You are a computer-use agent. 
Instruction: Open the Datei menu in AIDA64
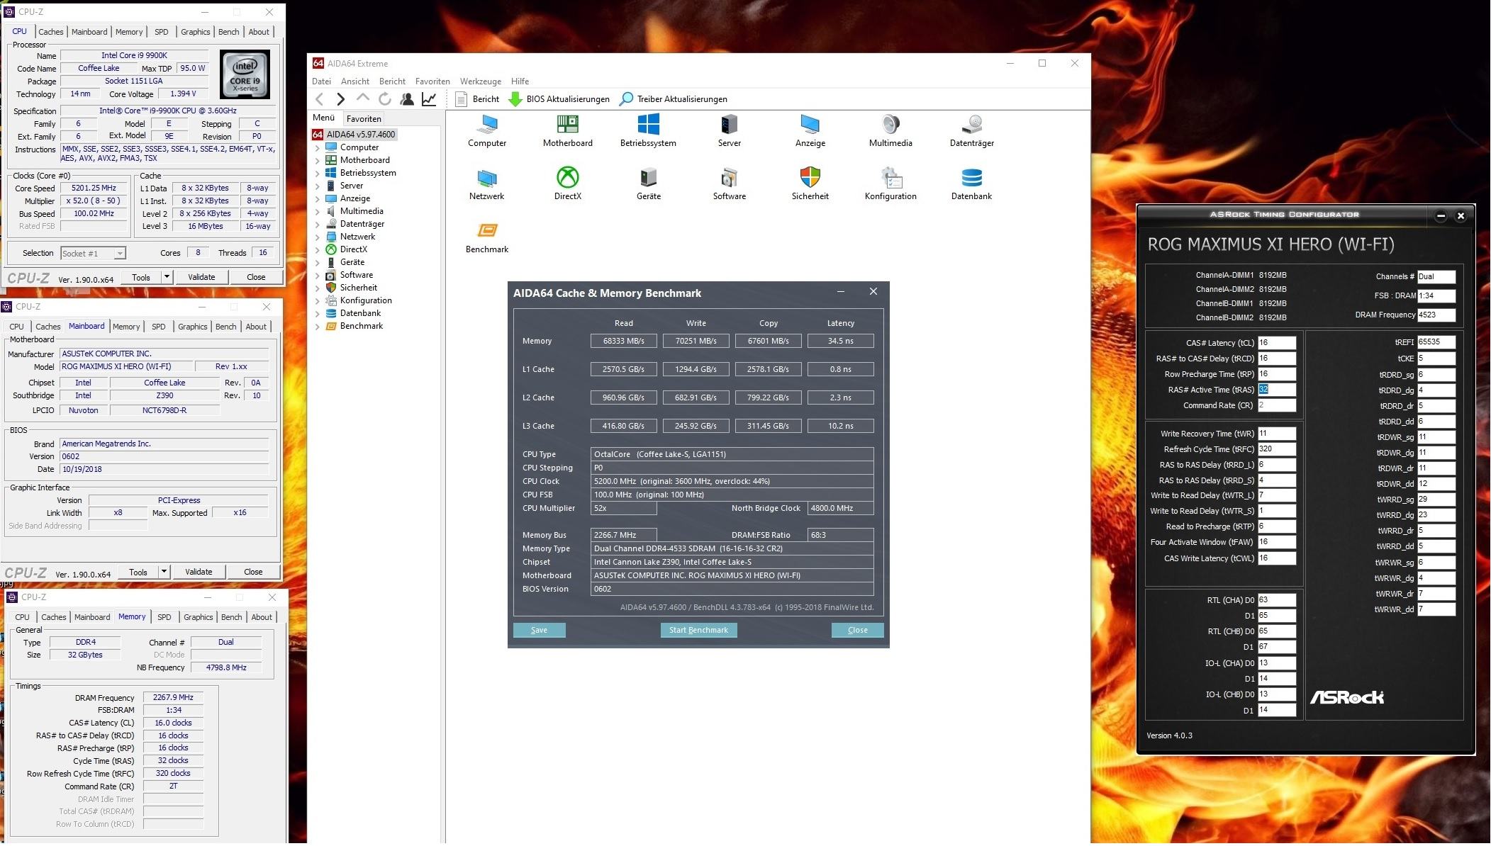click(321, 81)
